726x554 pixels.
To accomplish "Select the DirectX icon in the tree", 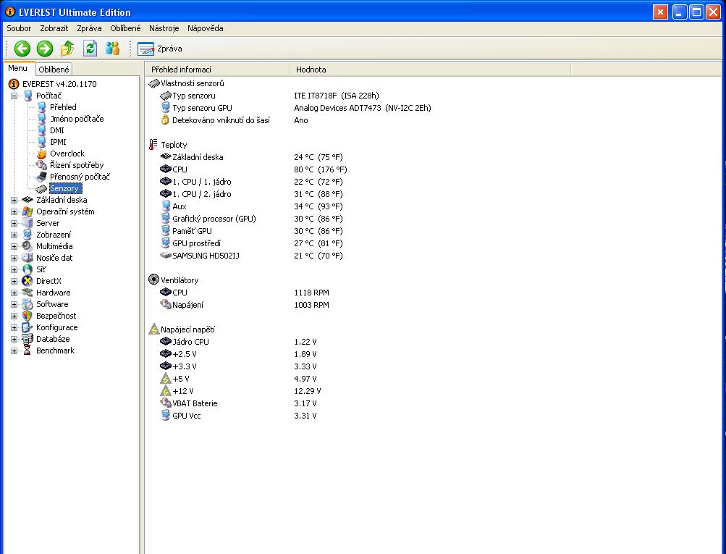I will [x=28, y=281].
